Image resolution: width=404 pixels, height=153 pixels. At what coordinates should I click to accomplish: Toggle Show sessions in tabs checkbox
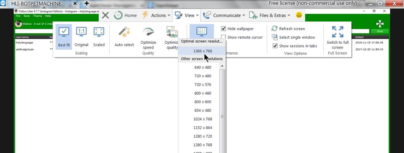click(x=275, y=46)
